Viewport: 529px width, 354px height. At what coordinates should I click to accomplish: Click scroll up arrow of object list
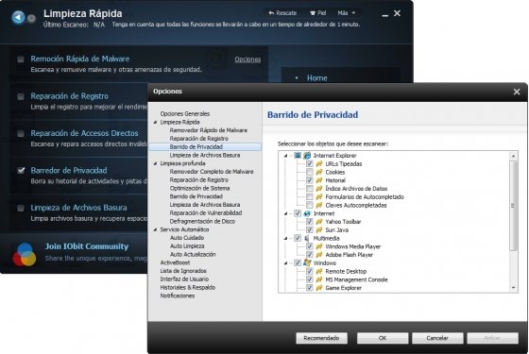coord(513,156)
